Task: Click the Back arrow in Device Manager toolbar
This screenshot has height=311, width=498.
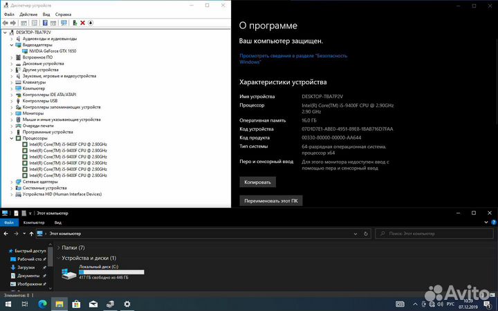Action: pyautogui.click(x=5, y=23)
